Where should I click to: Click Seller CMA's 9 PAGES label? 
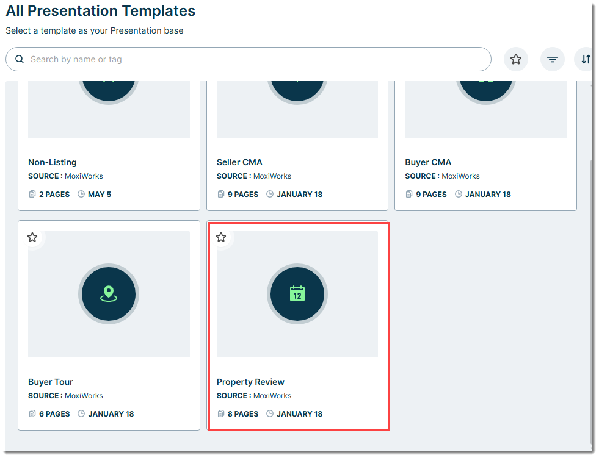(x=243, y=195)
